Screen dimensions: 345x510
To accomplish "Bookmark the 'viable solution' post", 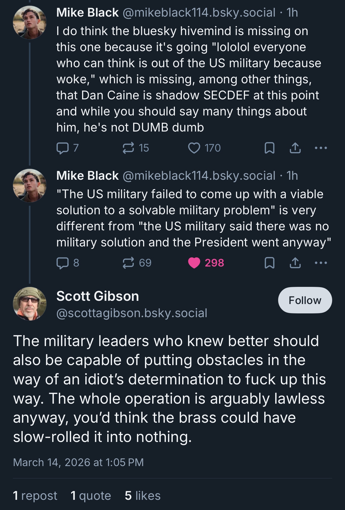I will [x=269, y=263].
